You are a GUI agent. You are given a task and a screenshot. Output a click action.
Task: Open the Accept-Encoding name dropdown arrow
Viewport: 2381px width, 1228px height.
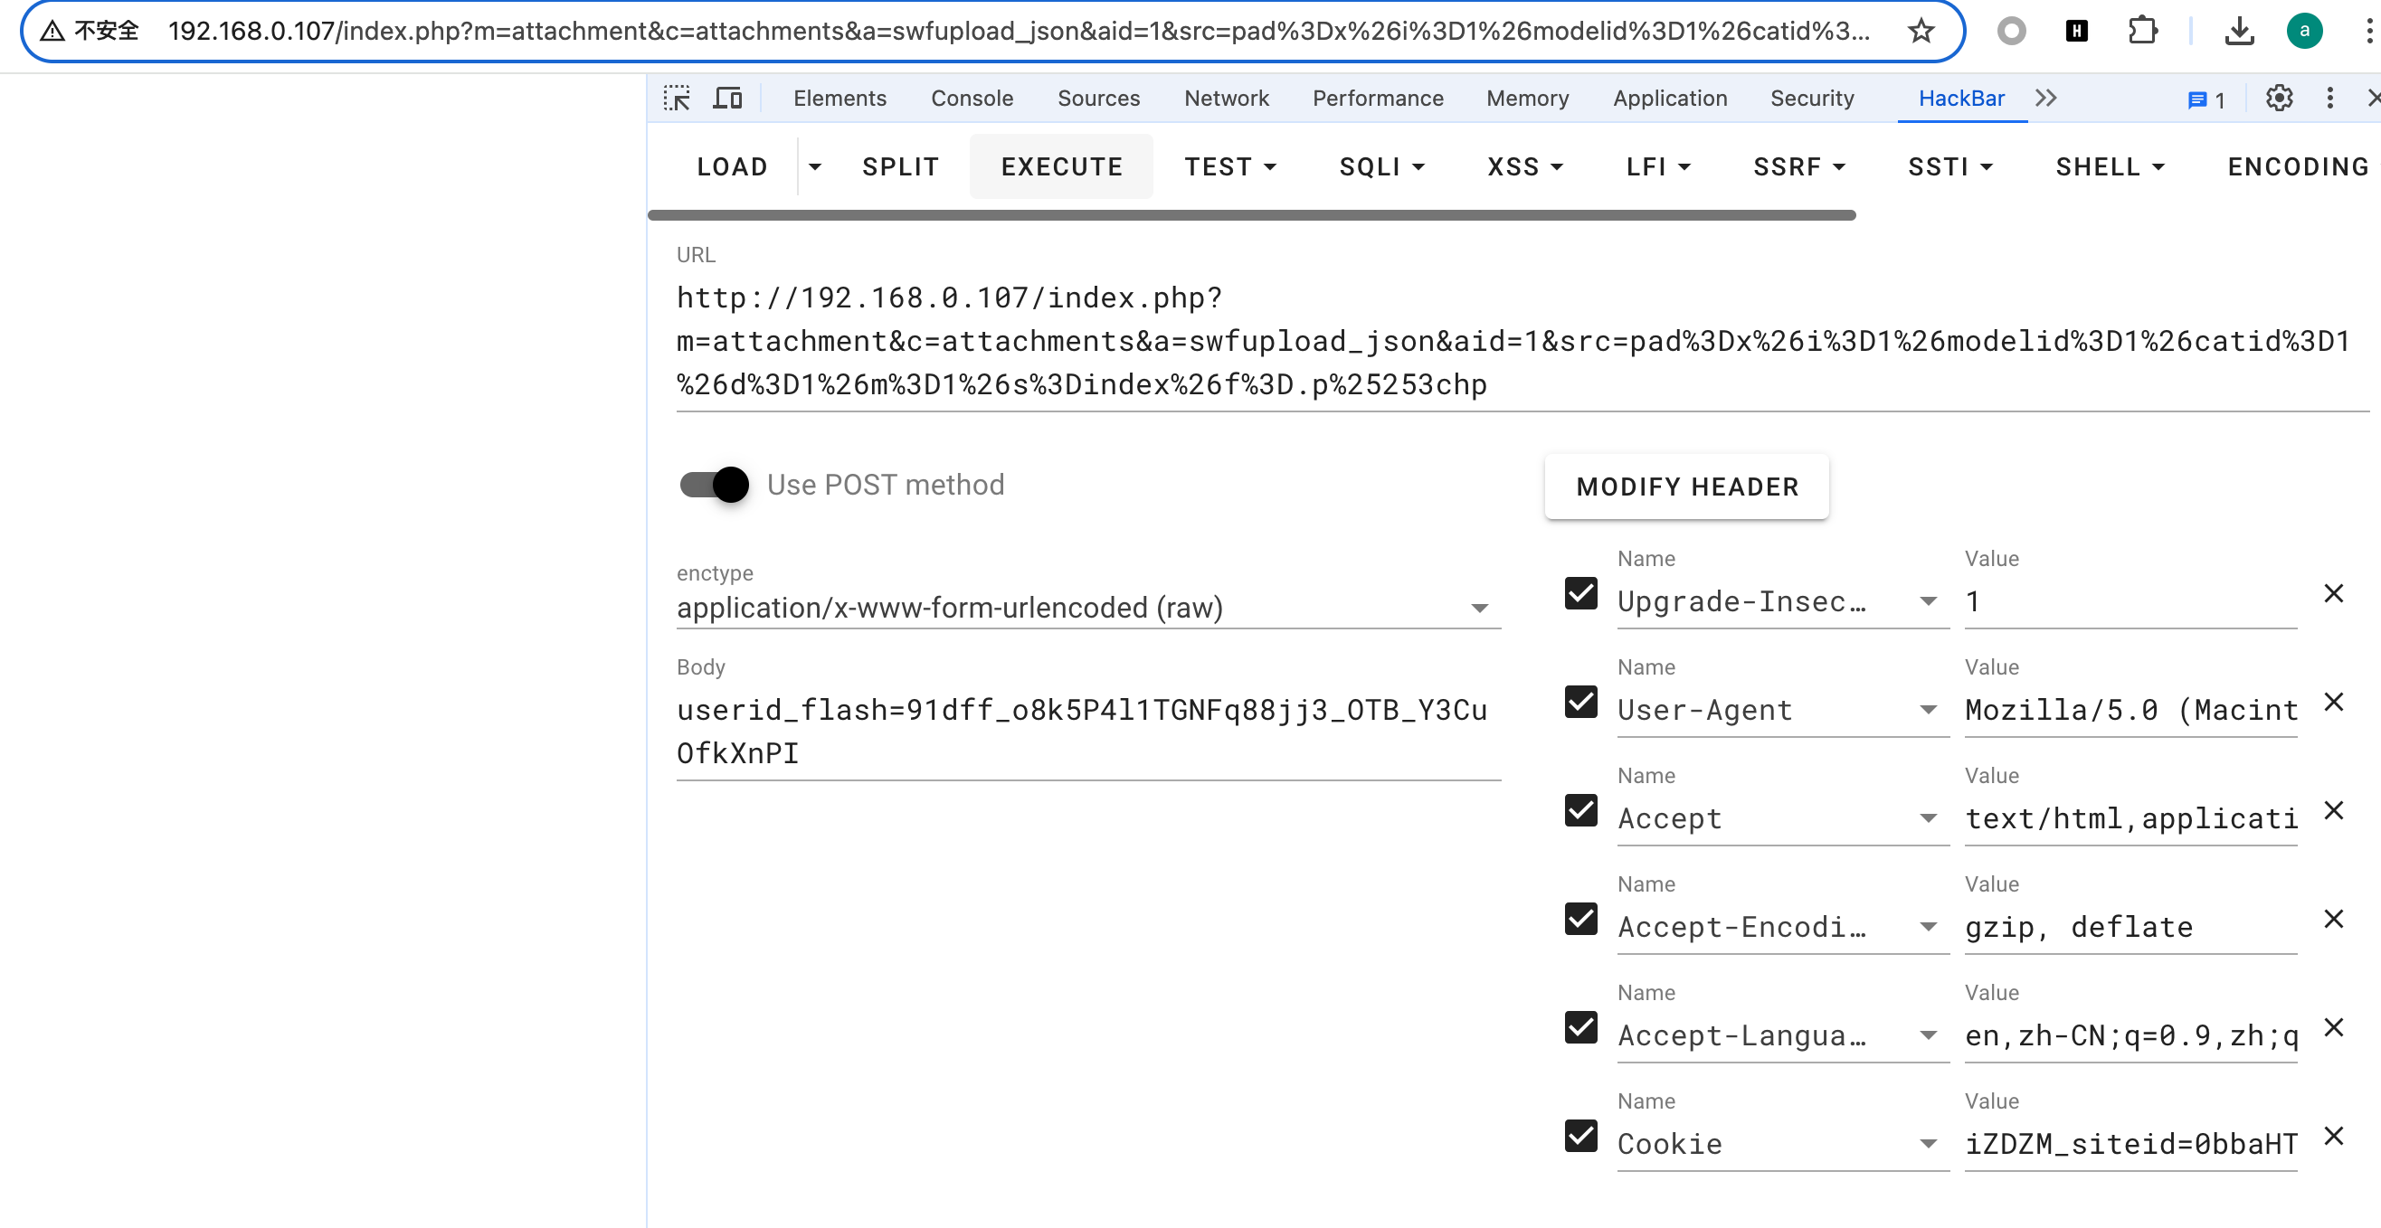pyautogui.click(x=1928, y=927)
